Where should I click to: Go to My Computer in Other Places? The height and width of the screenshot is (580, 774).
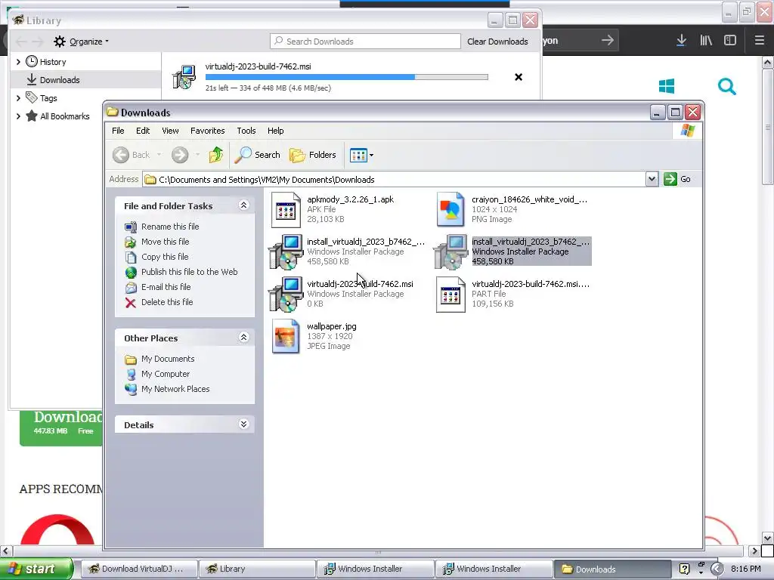[166, 374]
